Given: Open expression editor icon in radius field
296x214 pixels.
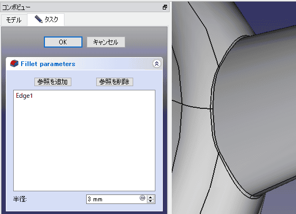Looking at the screenshot, I should pos(142,198).
